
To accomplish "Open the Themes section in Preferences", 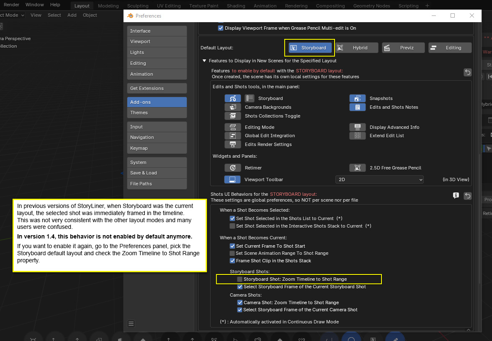I will (x=157, y=113).
